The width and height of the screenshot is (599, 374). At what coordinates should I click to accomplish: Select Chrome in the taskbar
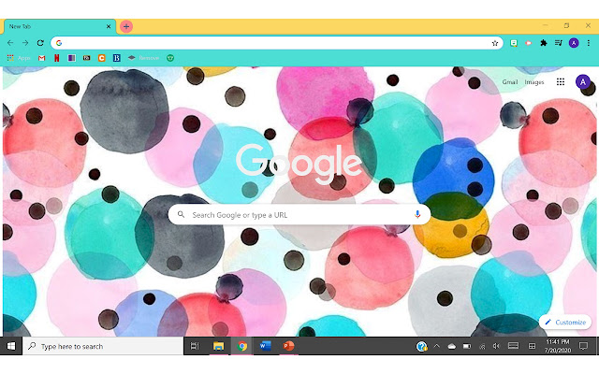(241, 346)
